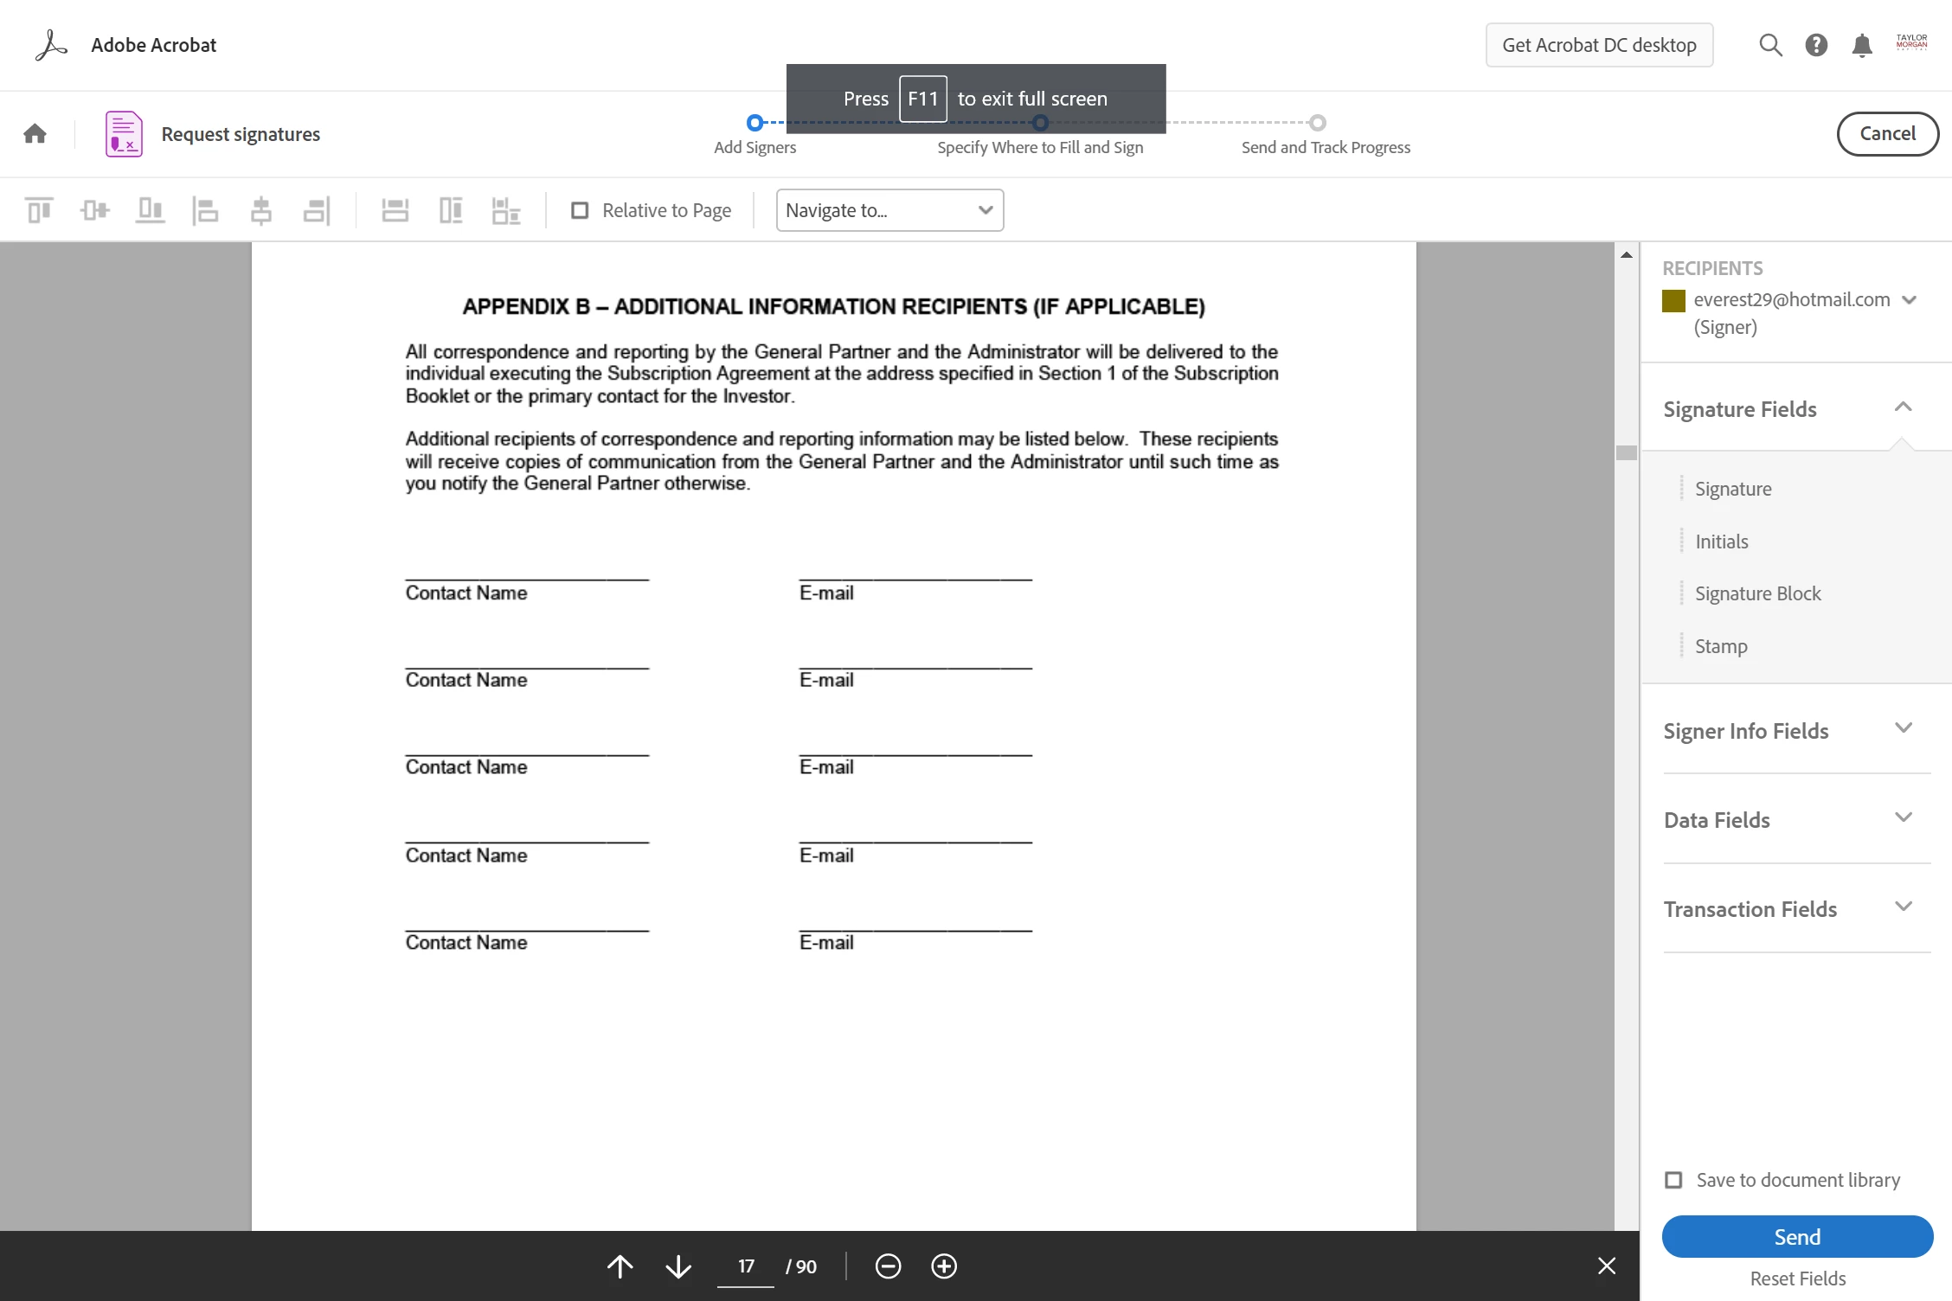Check Save to document library
The height and width of the screenshot is (1301, 1952).
(x=1673, y=1180)
